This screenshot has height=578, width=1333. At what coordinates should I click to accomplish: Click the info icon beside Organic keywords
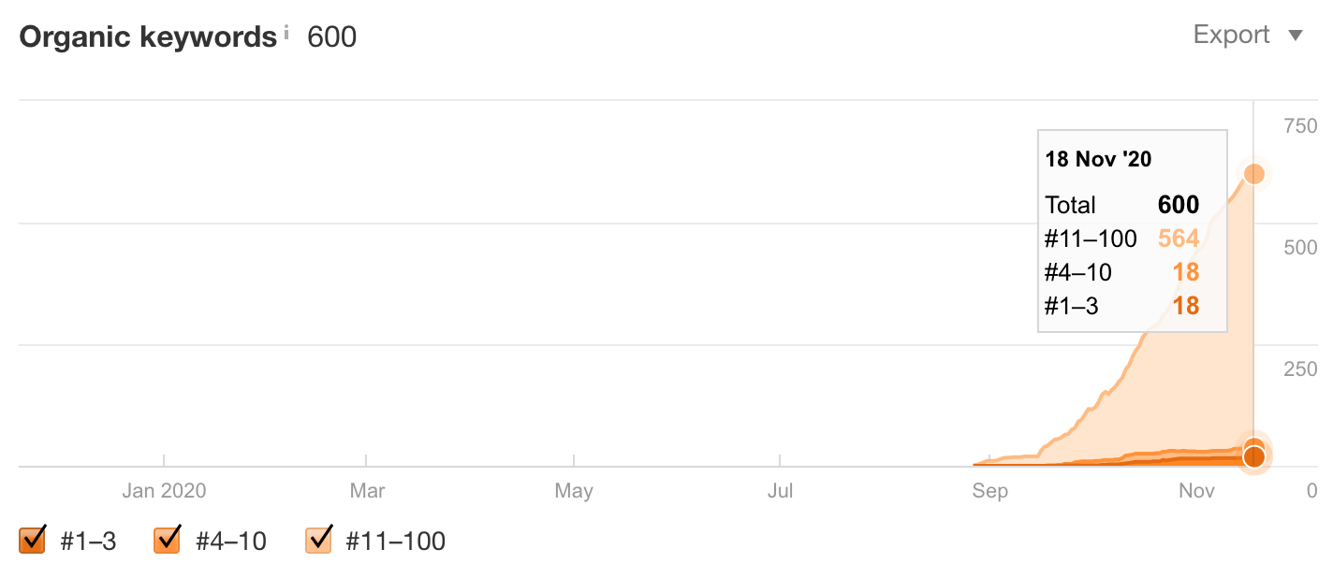[x=286, y=33]
